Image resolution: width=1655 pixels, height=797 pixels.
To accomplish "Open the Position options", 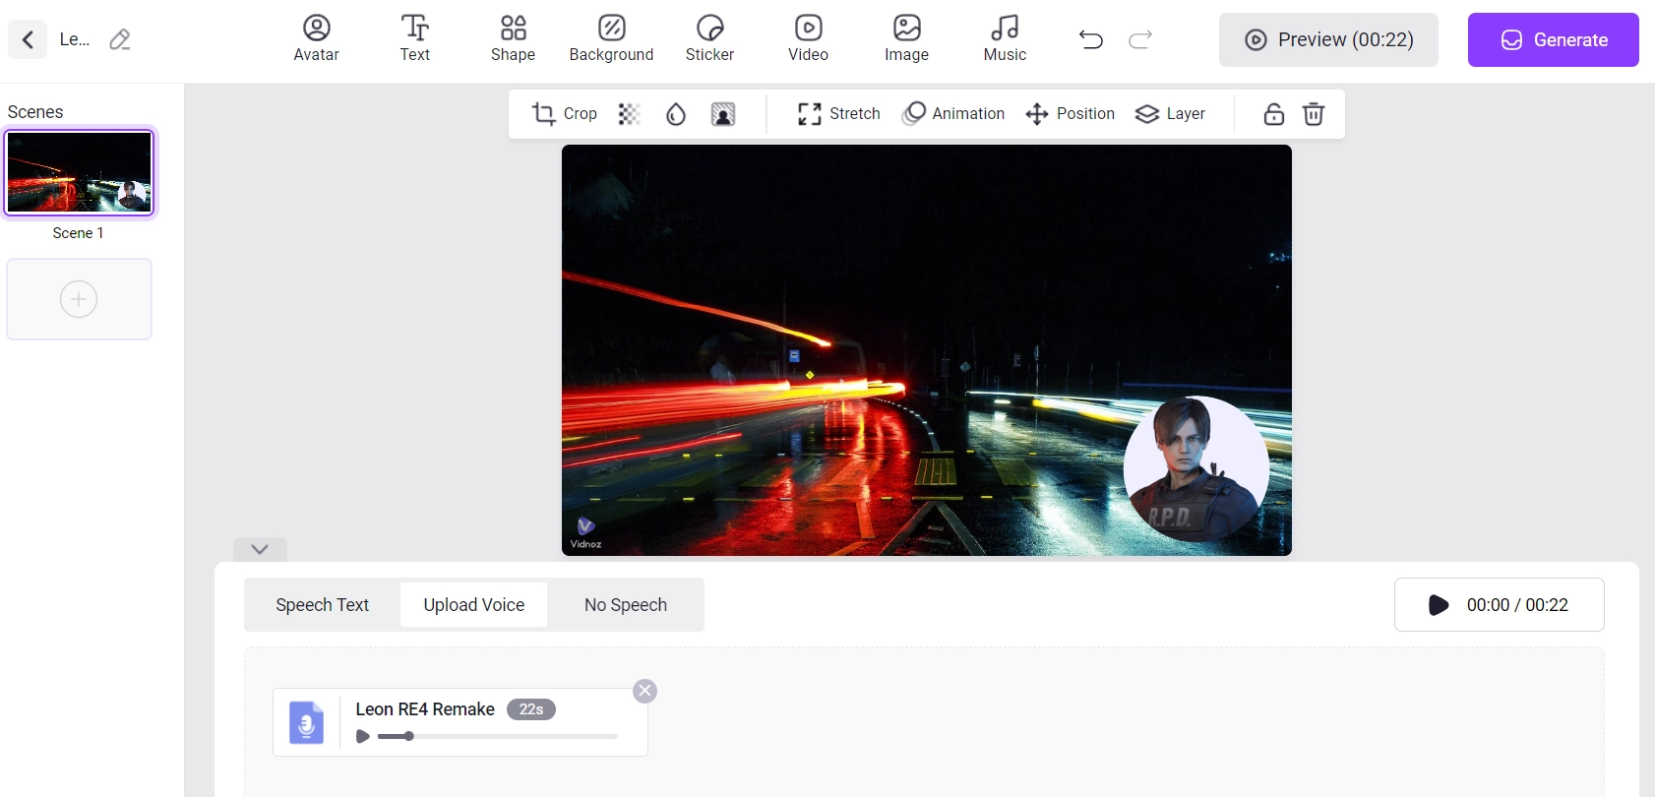I will pyautogui.click(x=1070, y=114).
